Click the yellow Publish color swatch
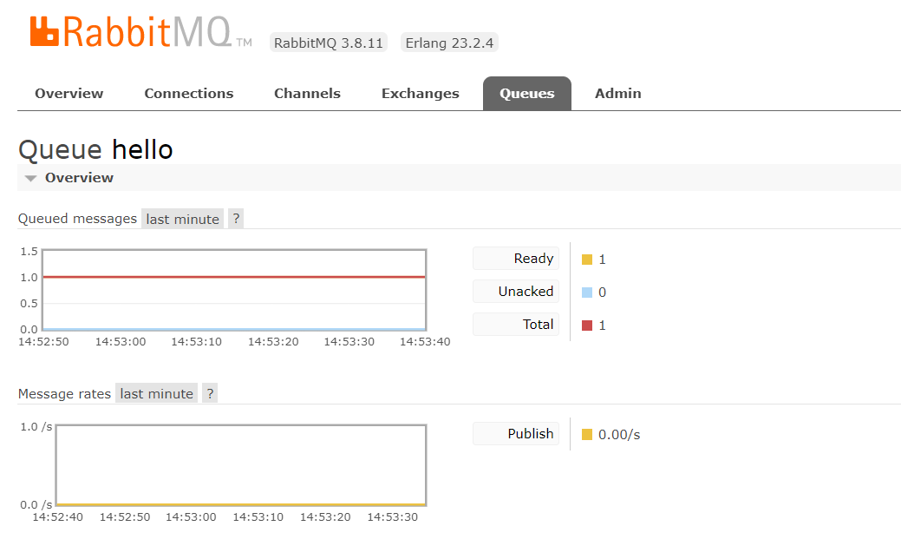This screenshot has width=901, height=559. [587, 434]
